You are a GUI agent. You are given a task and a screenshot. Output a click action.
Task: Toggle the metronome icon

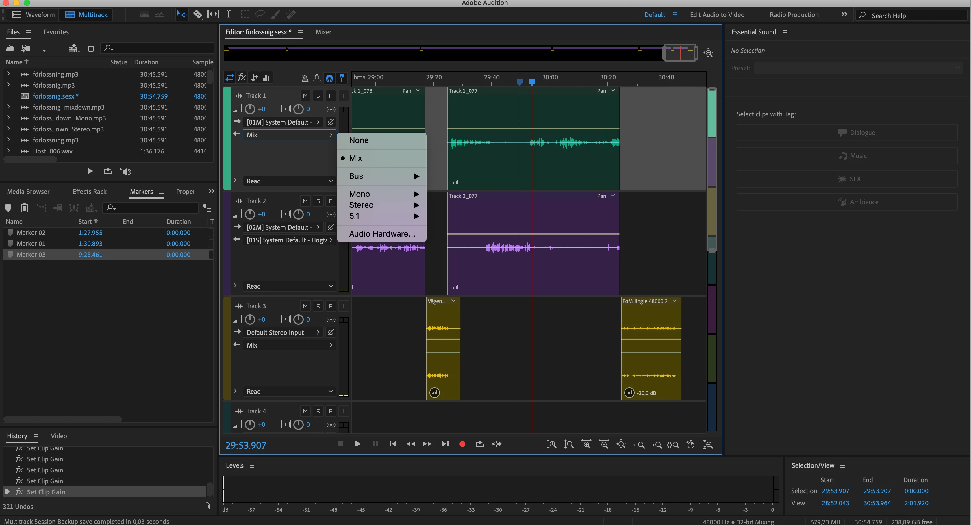click(x=305, y=78)
